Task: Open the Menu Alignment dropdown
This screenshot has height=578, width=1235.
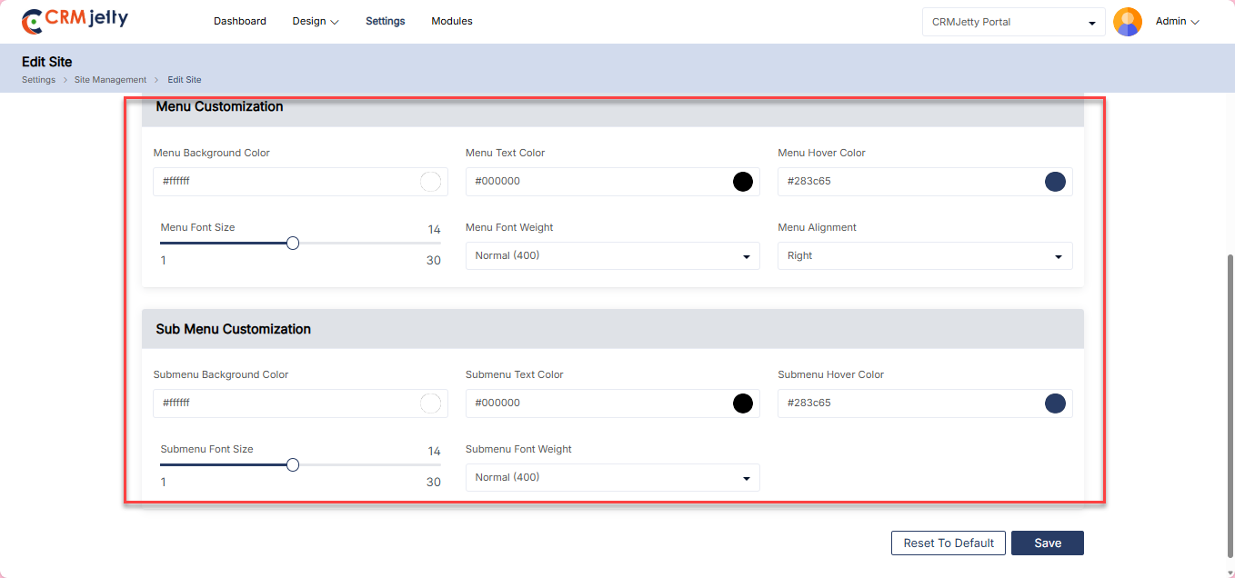Action: [x=925, y=256]
